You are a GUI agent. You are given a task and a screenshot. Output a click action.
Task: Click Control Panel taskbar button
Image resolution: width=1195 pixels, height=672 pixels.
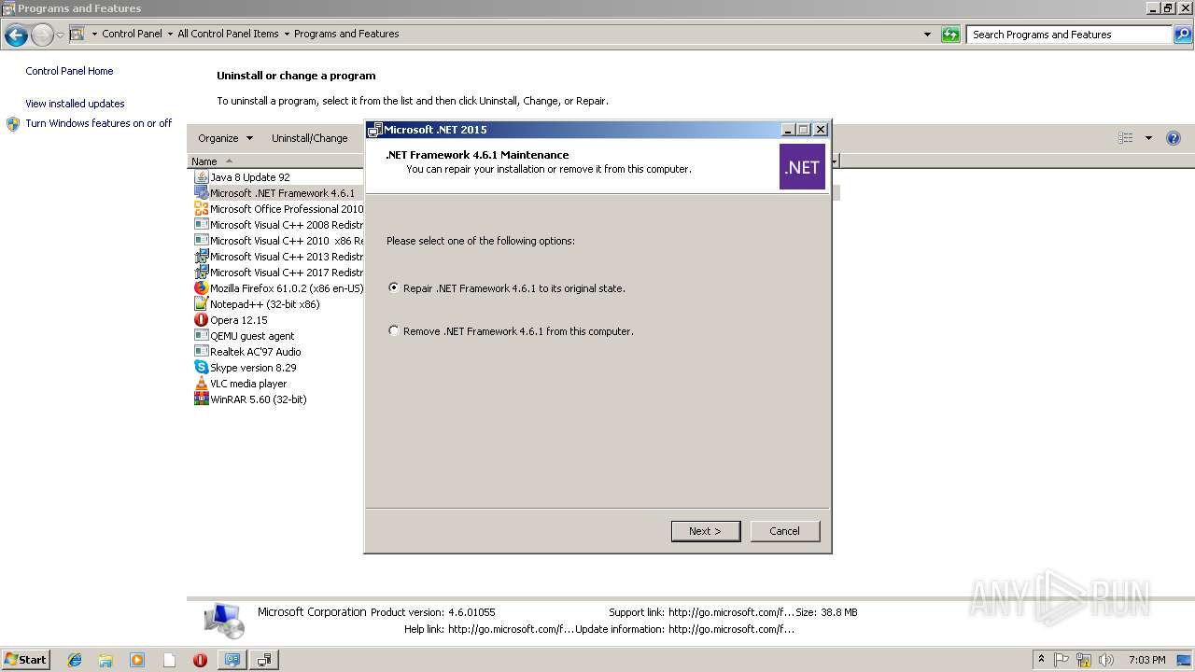pos(232,660)
